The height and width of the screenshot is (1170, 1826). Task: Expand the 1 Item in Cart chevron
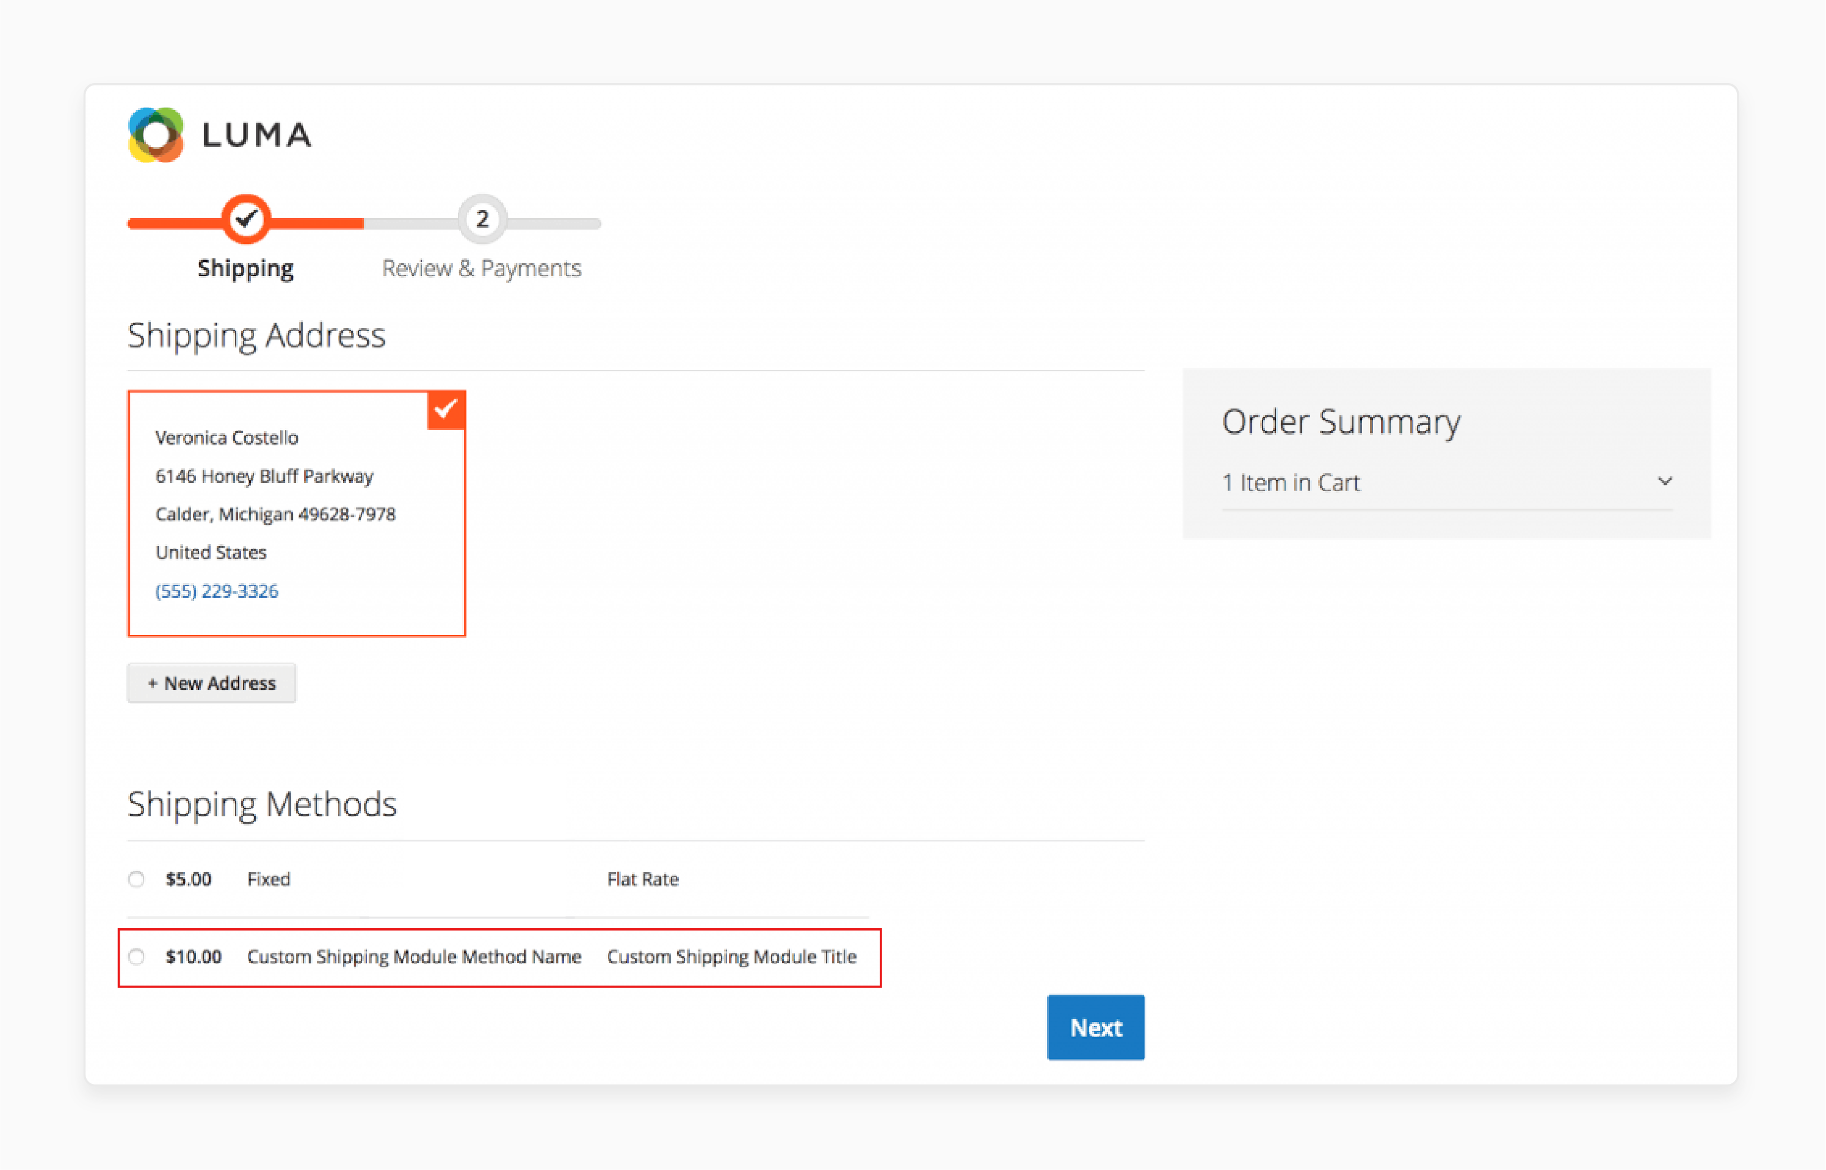(1665, 482)
